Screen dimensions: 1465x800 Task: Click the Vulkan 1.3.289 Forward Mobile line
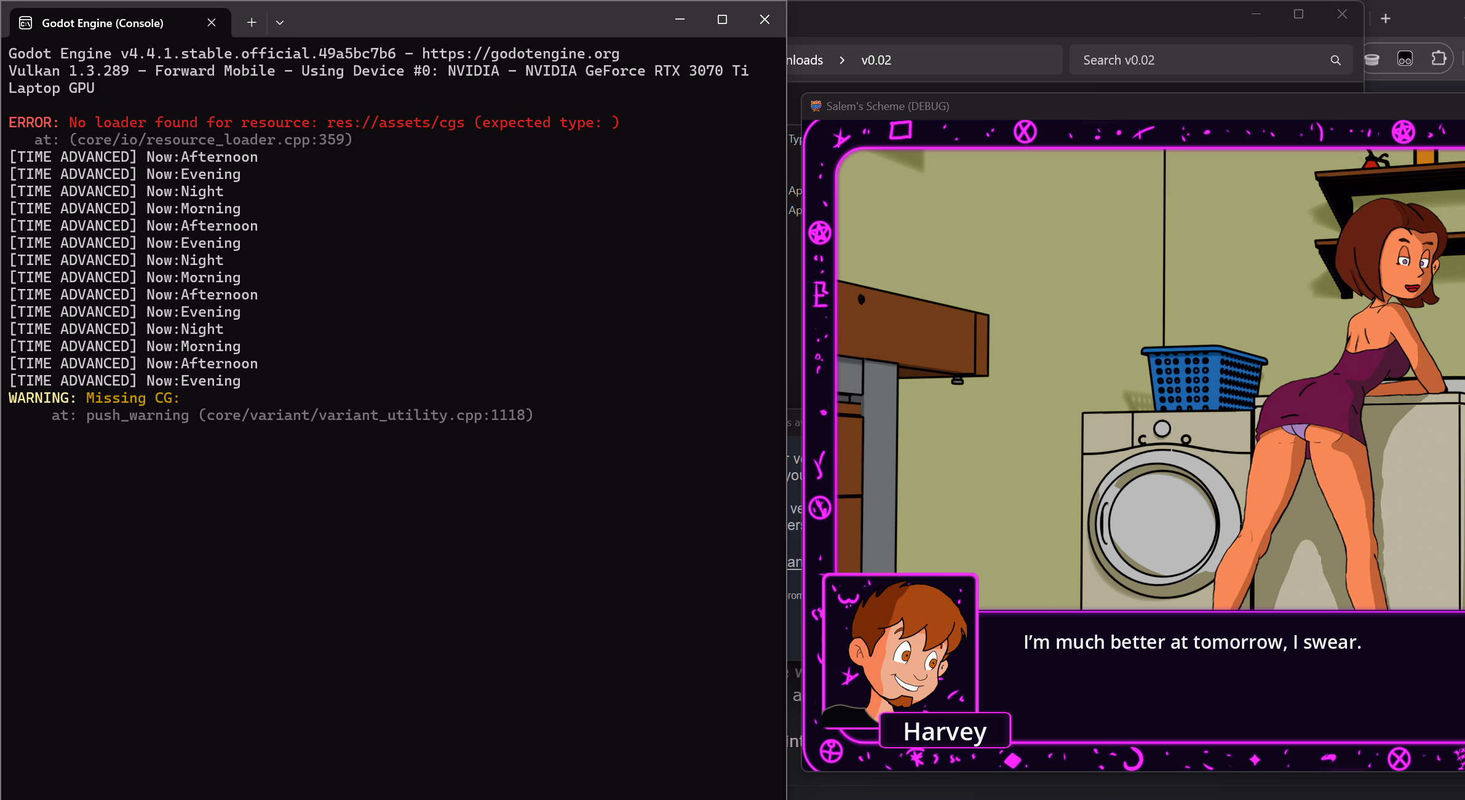(378, 71)
